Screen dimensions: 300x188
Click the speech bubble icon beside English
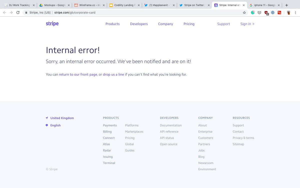tap(47, 125)
